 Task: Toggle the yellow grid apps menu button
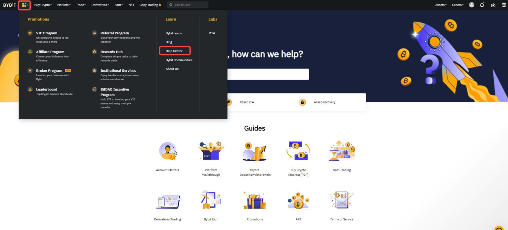click(x=24, y=5)
